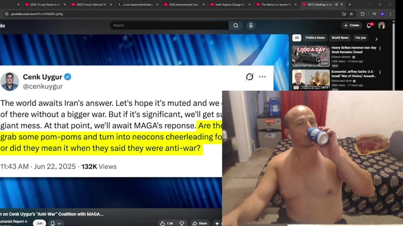This screenshot has height=226, width=403.
Task: Open options menu for Heavy Strikes video
Action: [x=380, y=48]
